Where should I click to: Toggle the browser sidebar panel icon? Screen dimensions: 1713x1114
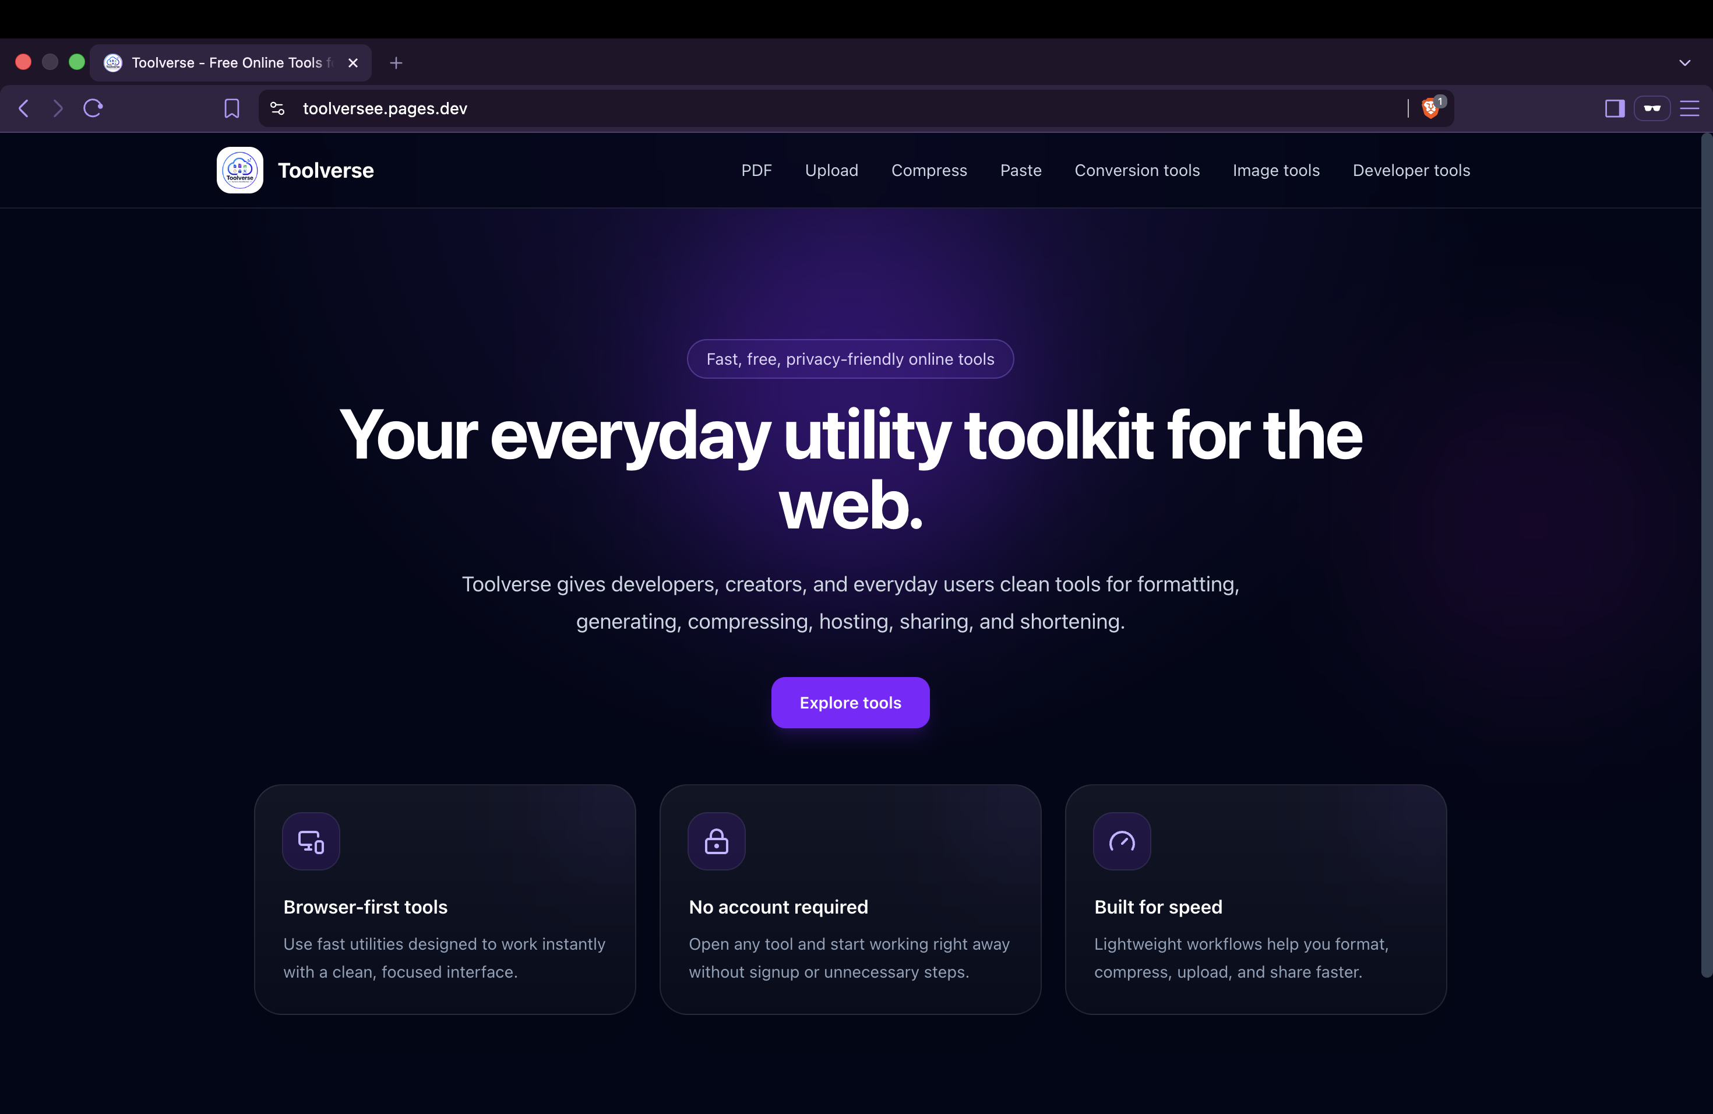[1615, 109]
